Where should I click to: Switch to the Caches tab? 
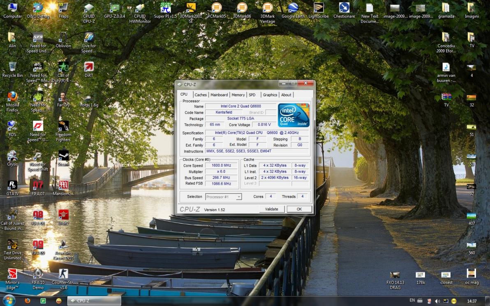[x=201, y=95]
